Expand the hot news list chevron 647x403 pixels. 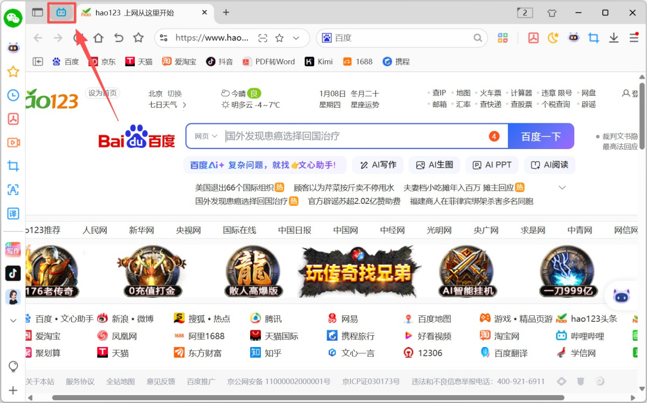click(x=562, y=187)
